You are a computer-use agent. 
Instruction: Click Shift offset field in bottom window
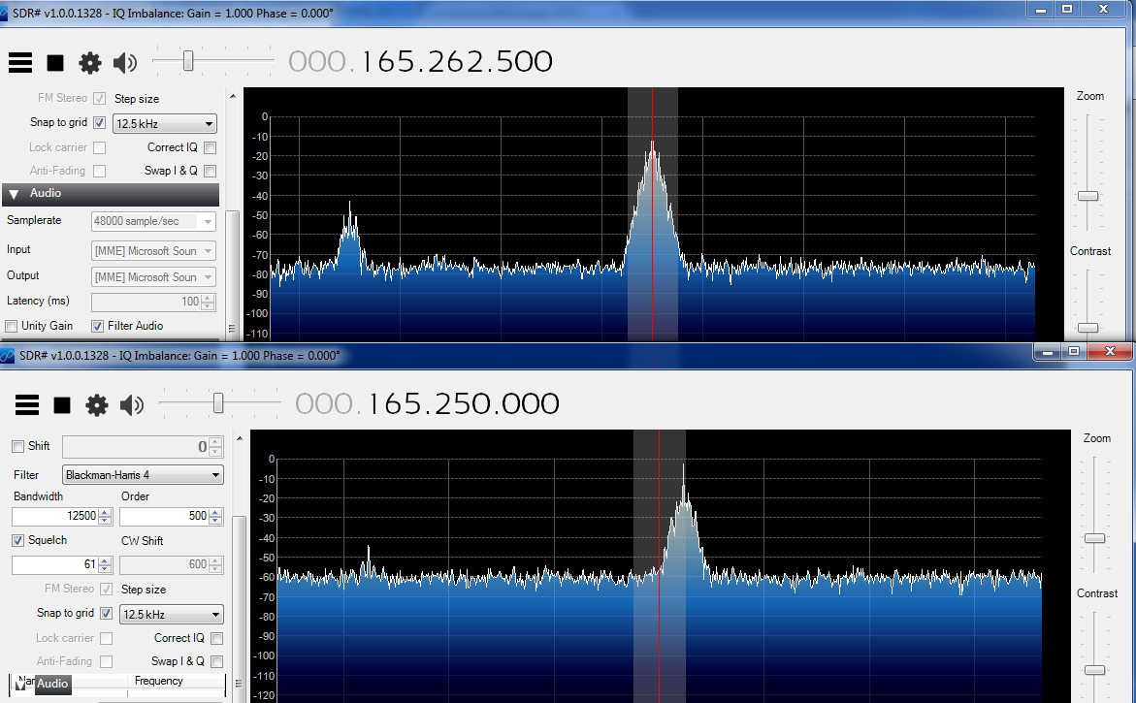point(136,447)
